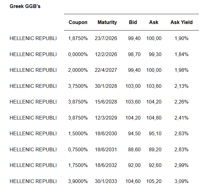Click the Greek GGB's table title
This screenshot has height=187, width=213.
[x=25, y=6]
